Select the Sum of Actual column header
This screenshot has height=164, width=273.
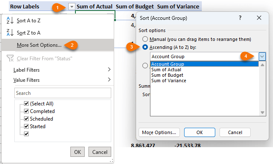click(94, 7)
